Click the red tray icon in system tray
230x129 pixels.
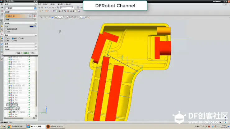click(x=209, y=127)
